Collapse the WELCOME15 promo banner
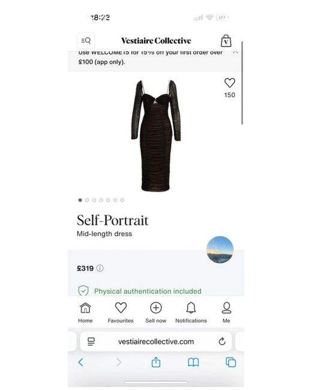This screenshot has height=390, width=312. point(235,52)
